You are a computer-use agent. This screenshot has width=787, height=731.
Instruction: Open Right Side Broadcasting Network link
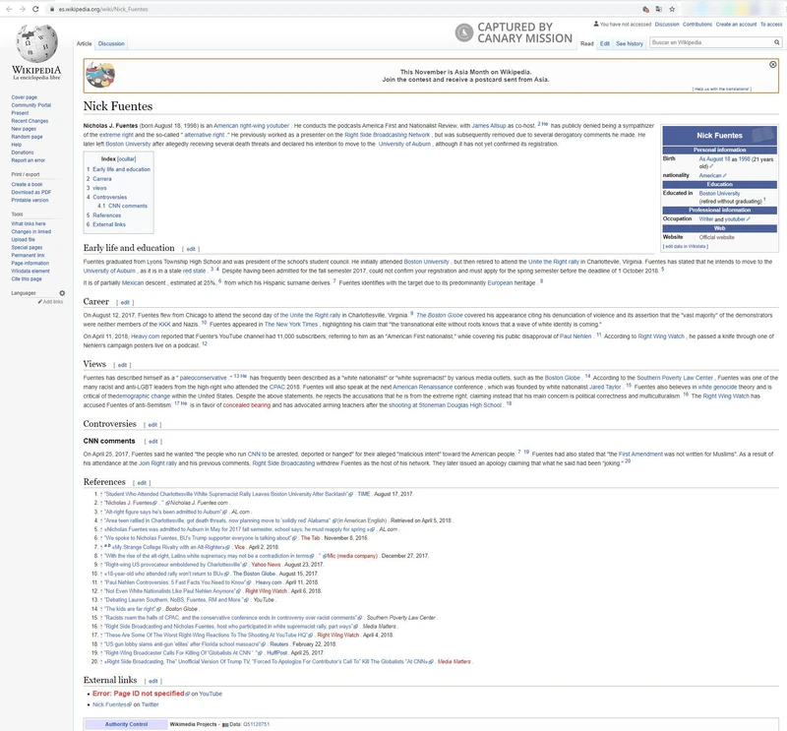point(387,135)
